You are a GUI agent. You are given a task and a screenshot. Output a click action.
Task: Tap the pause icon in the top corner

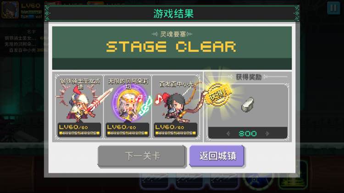pyautogui.click(x=333, y=8)
